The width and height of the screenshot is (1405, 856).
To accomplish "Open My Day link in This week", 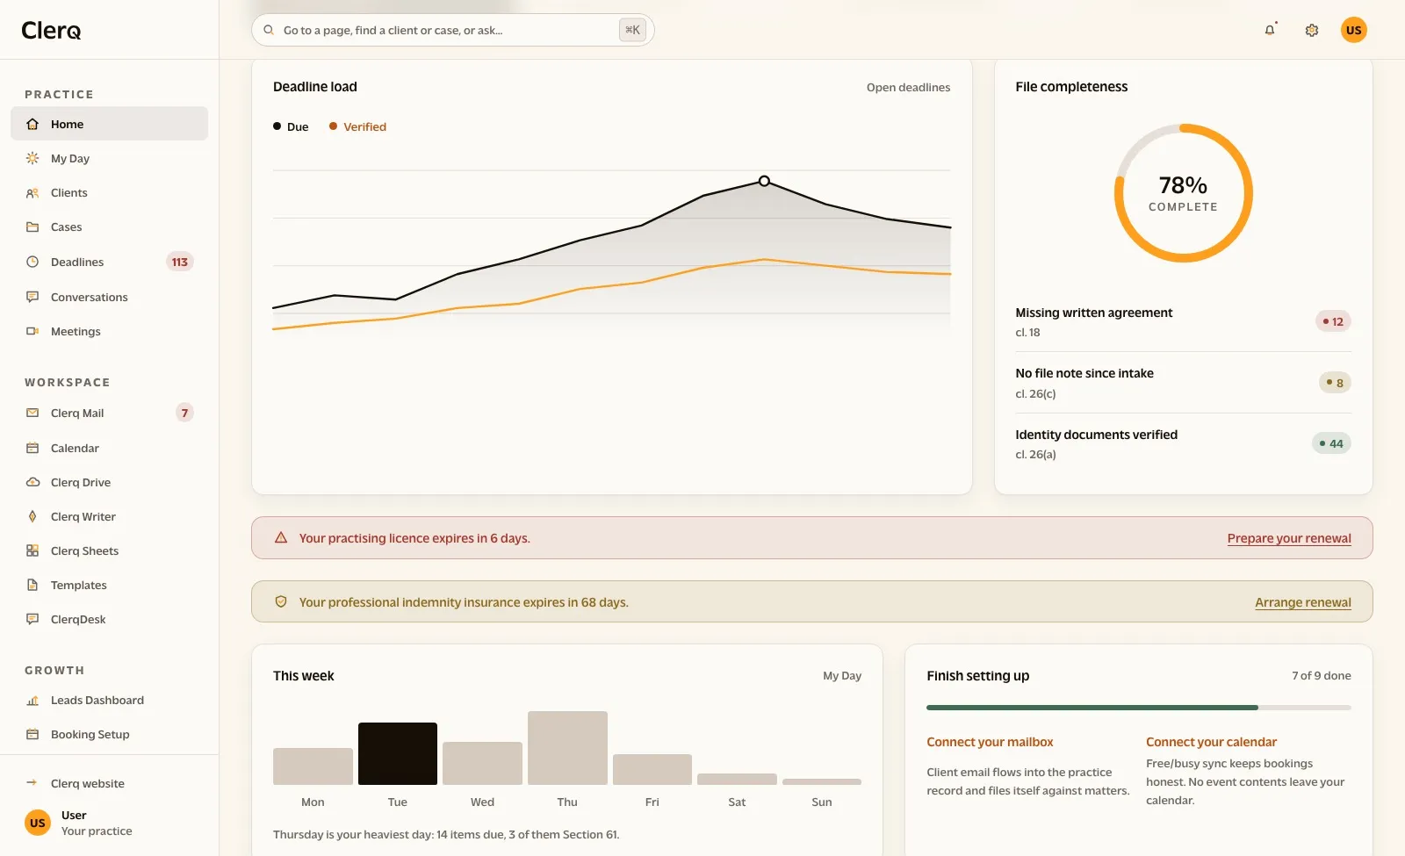I will tap(842, 675).
